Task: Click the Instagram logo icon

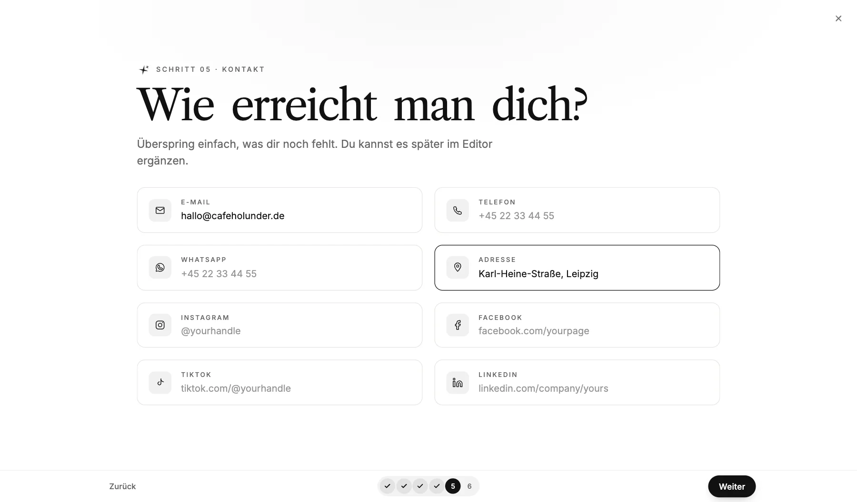Action: [x=160, y=325]
